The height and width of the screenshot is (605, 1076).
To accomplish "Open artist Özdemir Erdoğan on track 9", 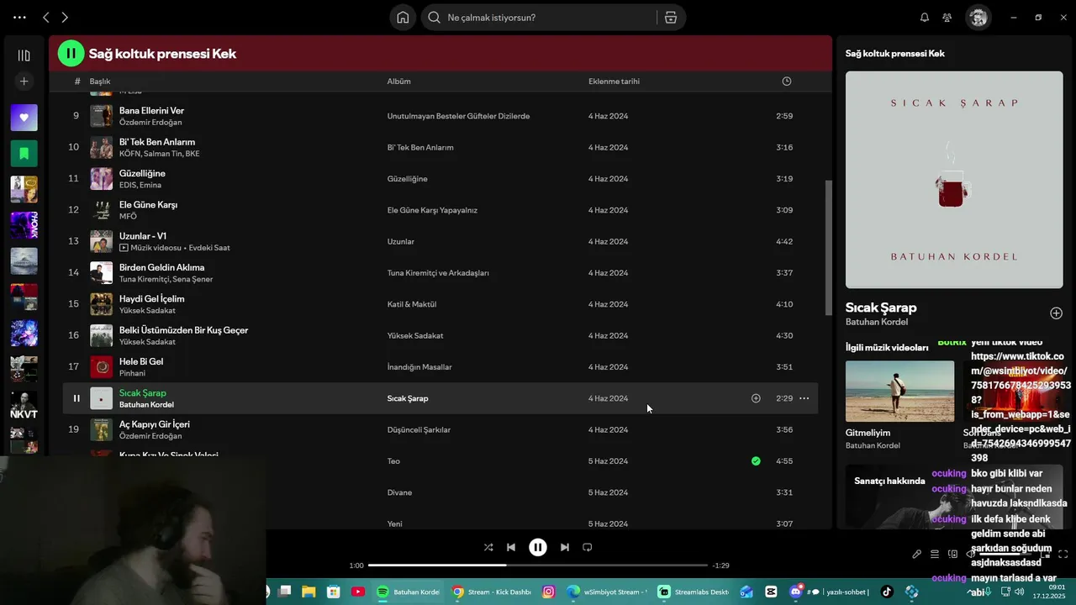I will click(150, 123).
